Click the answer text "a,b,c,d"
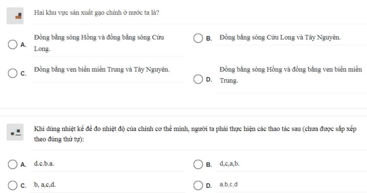 [229, 185]
